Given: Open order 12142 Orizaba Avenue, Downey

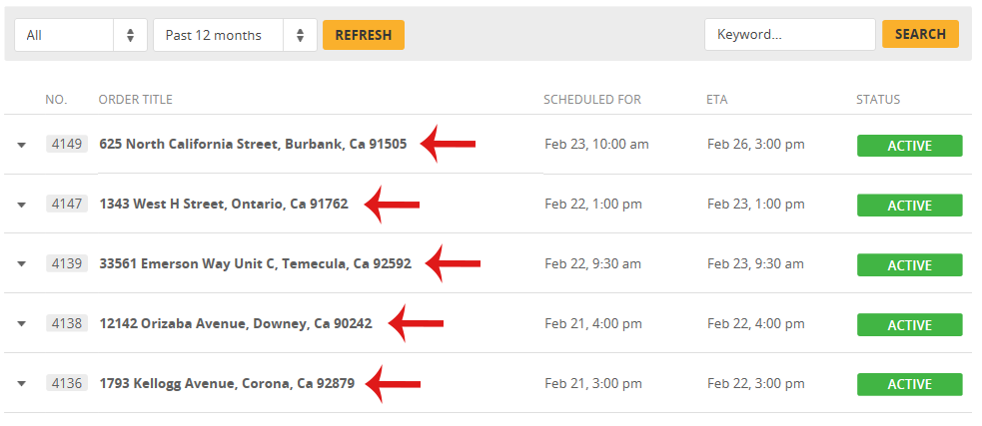Looking at the screenshot, I should coord(236,323).
